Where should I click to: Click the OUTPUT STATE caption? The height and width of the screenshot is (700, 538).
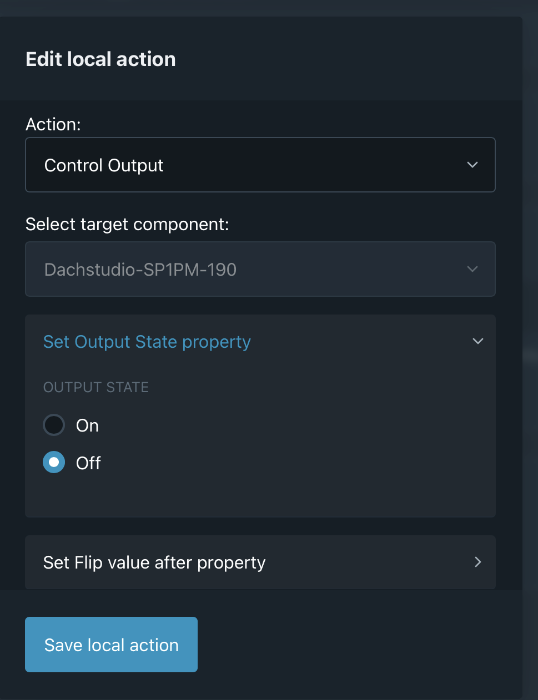(96, 387)
